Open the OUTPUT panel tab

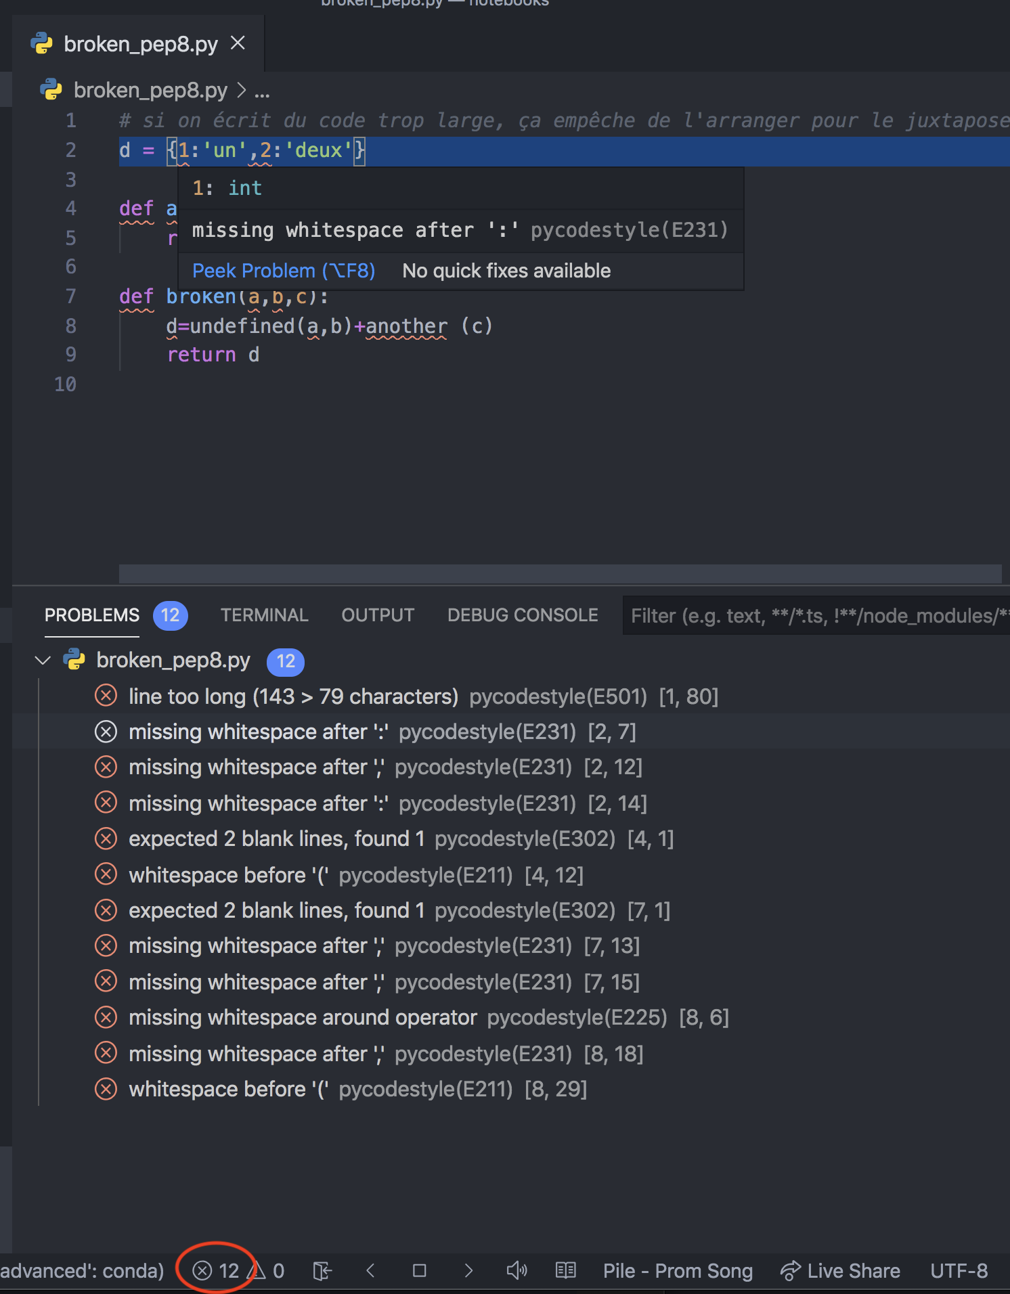point(377,615)
